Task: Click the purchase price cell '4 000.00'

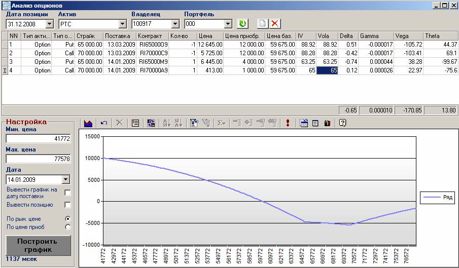Action: (244, 62)
